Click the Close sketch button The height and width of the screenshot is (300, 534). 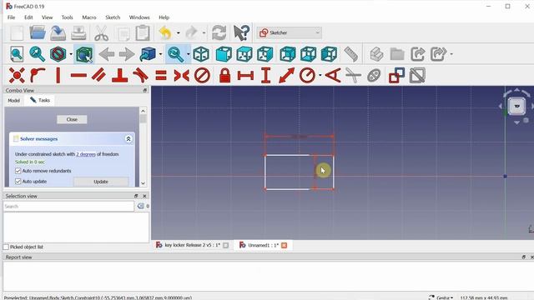pos(72,119)
